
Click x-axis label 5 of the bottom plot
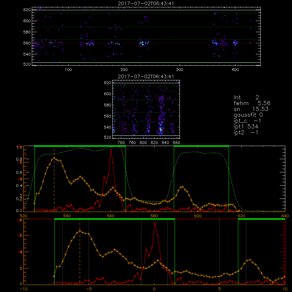(220, 289)
